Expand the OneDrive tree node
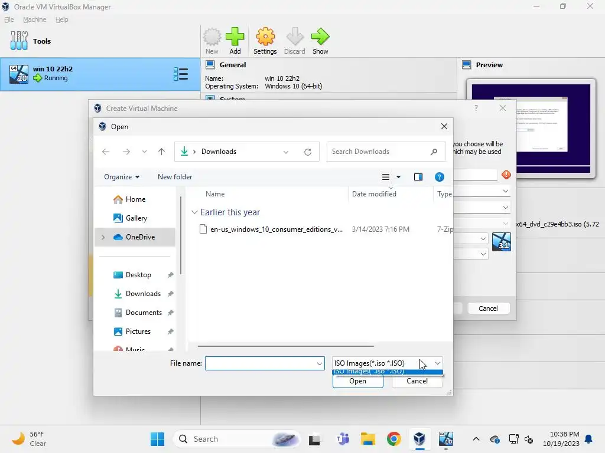605x453 pixels. (x=103, y=237)
